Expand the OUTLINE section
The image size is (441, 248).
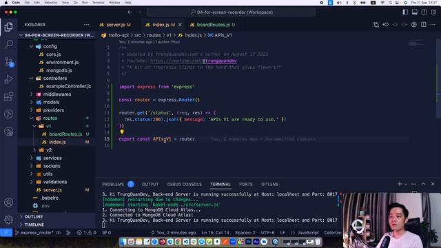pyautogui.click(x=34, y=216)
